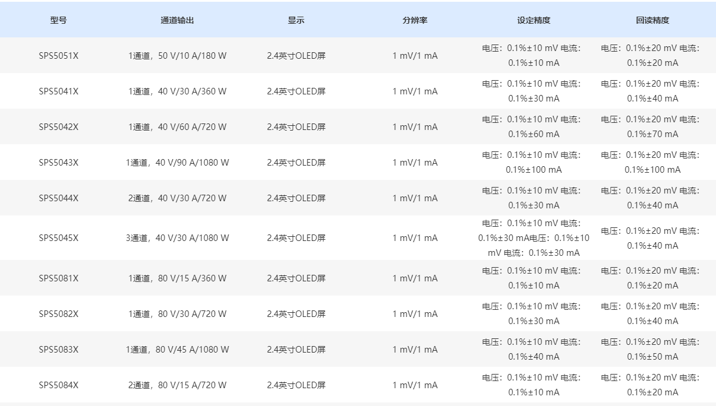The width and height of the screenshot is (716, 406).
Task: Click the 1 mV/1 mA cell for SPS5041X
Action: click(x=415, y=91)
